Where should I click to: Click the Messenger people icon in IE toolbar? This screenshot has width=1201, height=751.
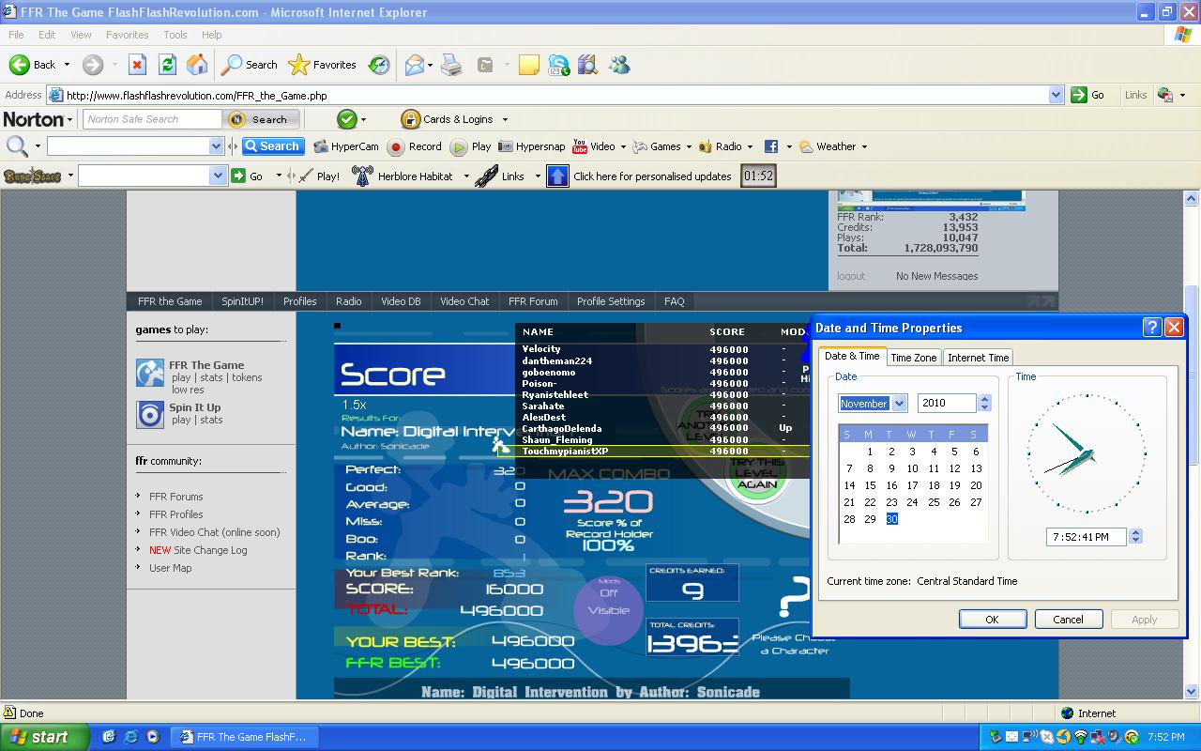pos(619,65)
